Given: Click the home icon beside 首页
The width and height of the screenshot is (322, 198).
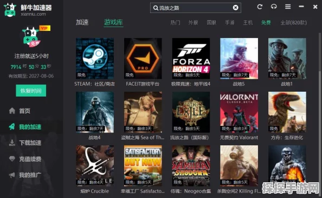Looking at the screenshot, I should pyautogui.click(x=12, y=111).
